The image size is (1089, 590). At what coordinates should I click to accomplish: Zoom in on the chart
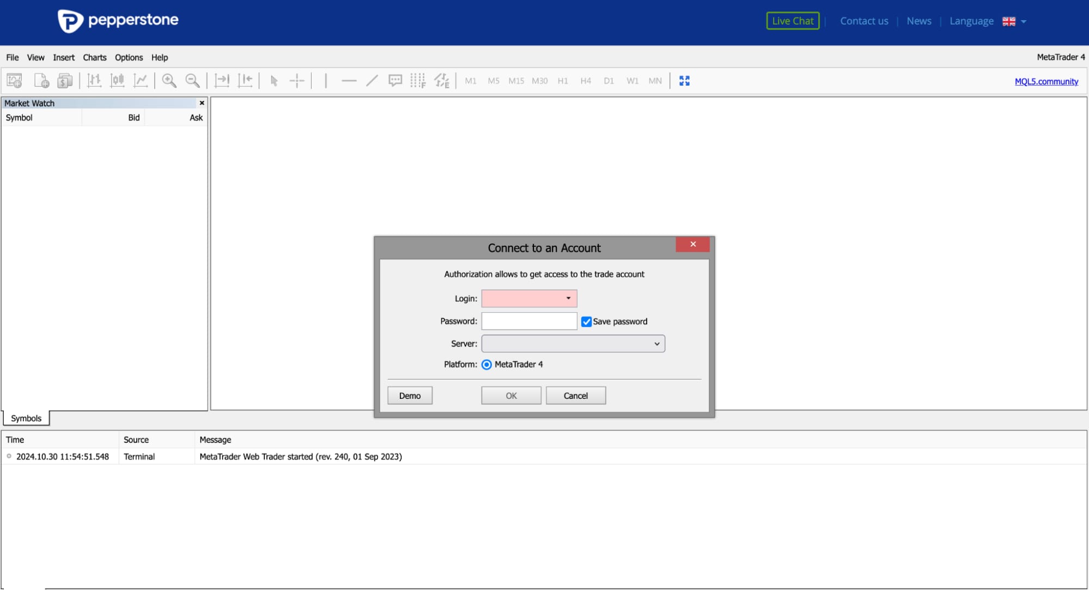pyautogui.click(x=169, y=81)
